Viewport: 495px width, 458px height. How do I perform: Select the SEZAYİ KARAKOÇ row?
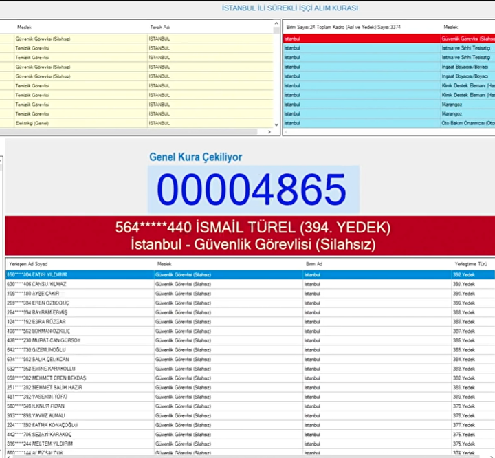(x=250, y=435)
